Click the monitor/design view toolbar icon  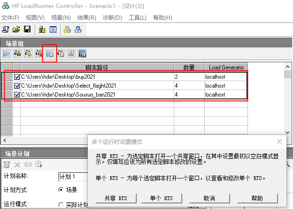(53, 30)
